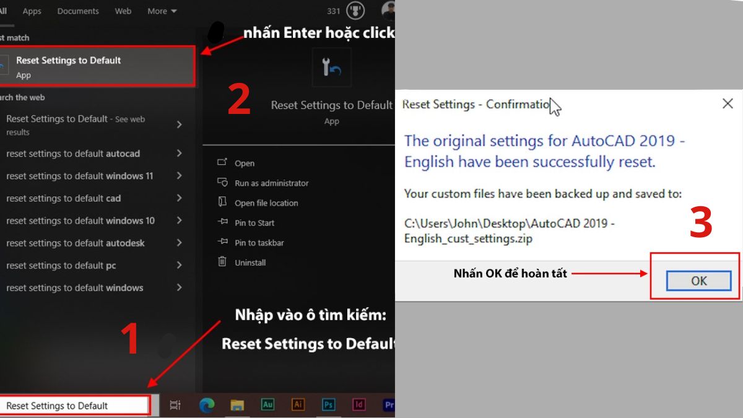Select suggestion 'reset settings to default cad'

(x=63, y=198)
